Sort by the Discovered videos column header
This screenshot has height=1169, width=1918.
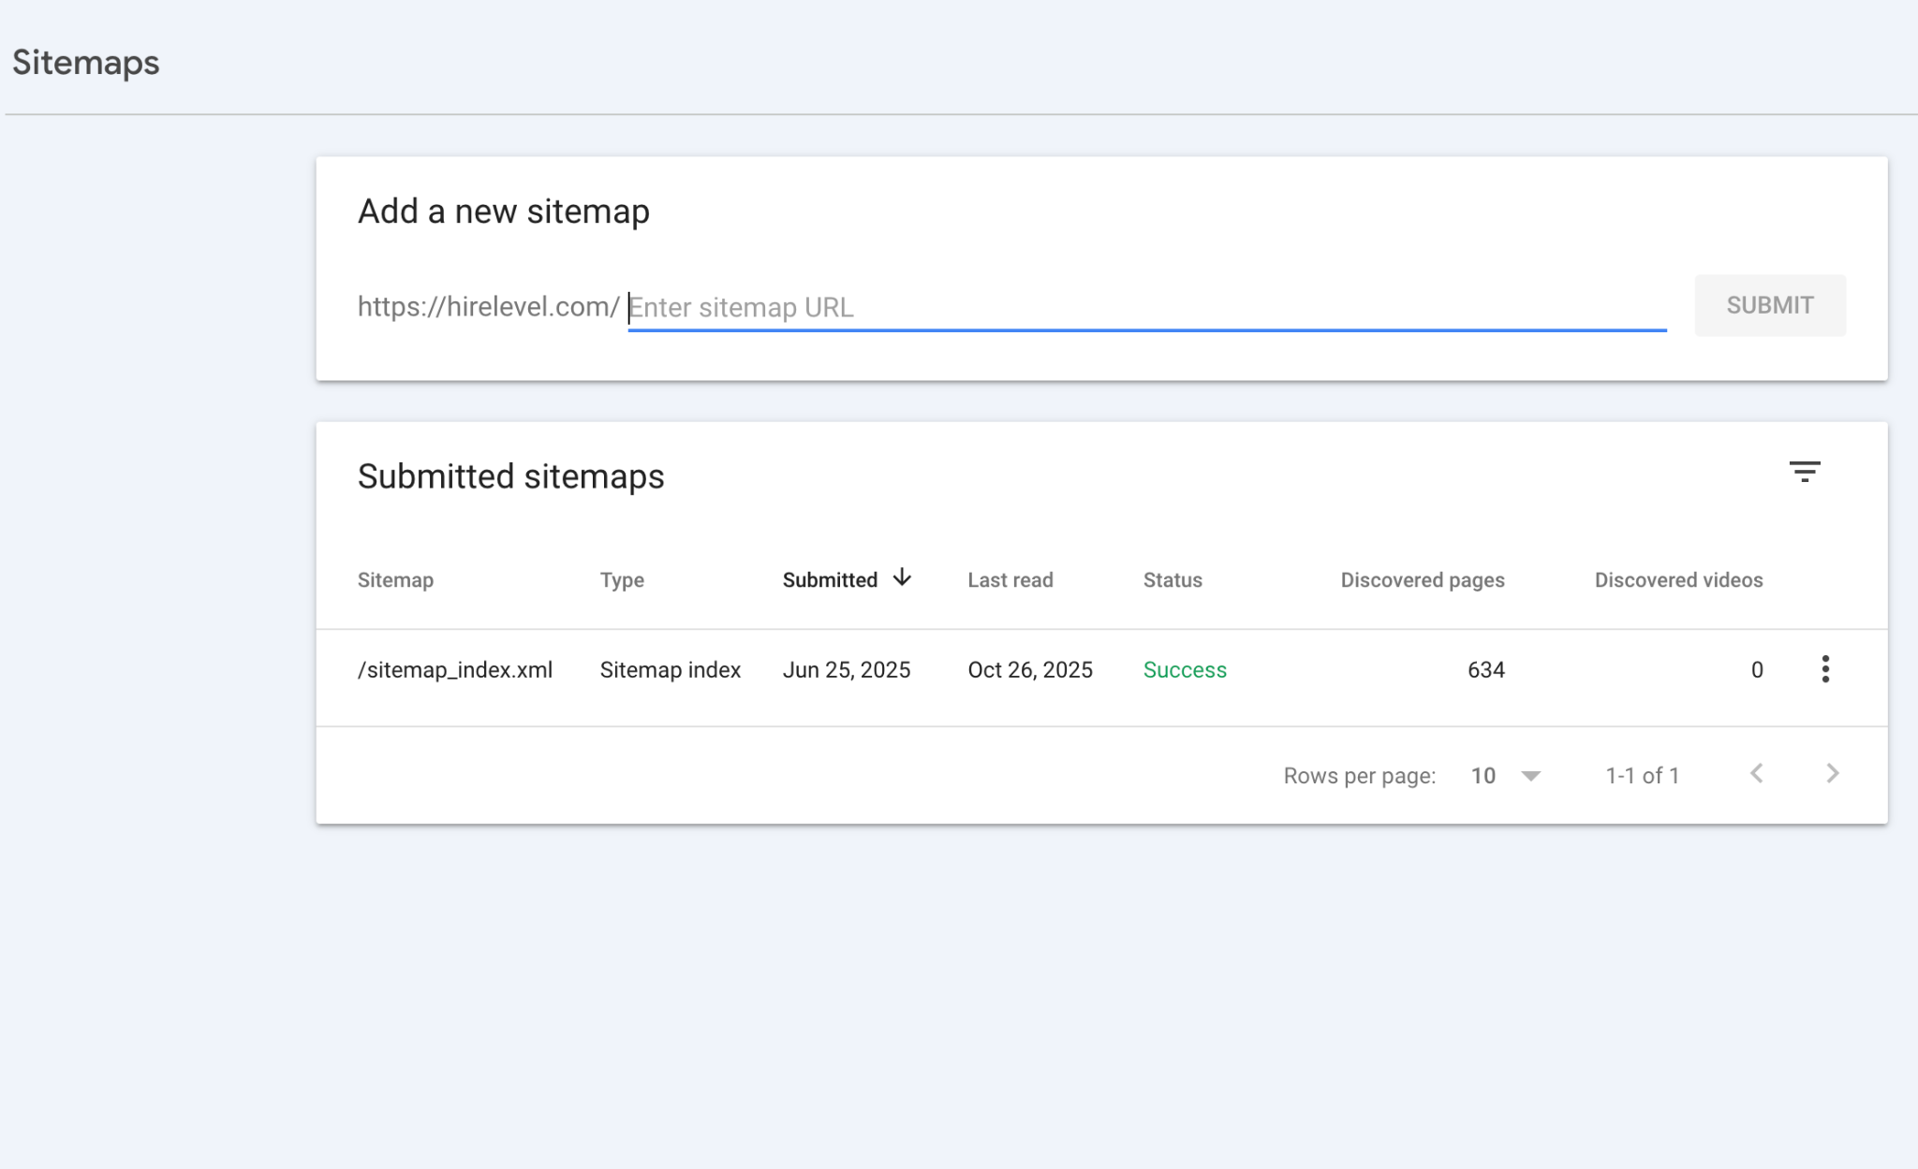click(x=1678, y=580)
